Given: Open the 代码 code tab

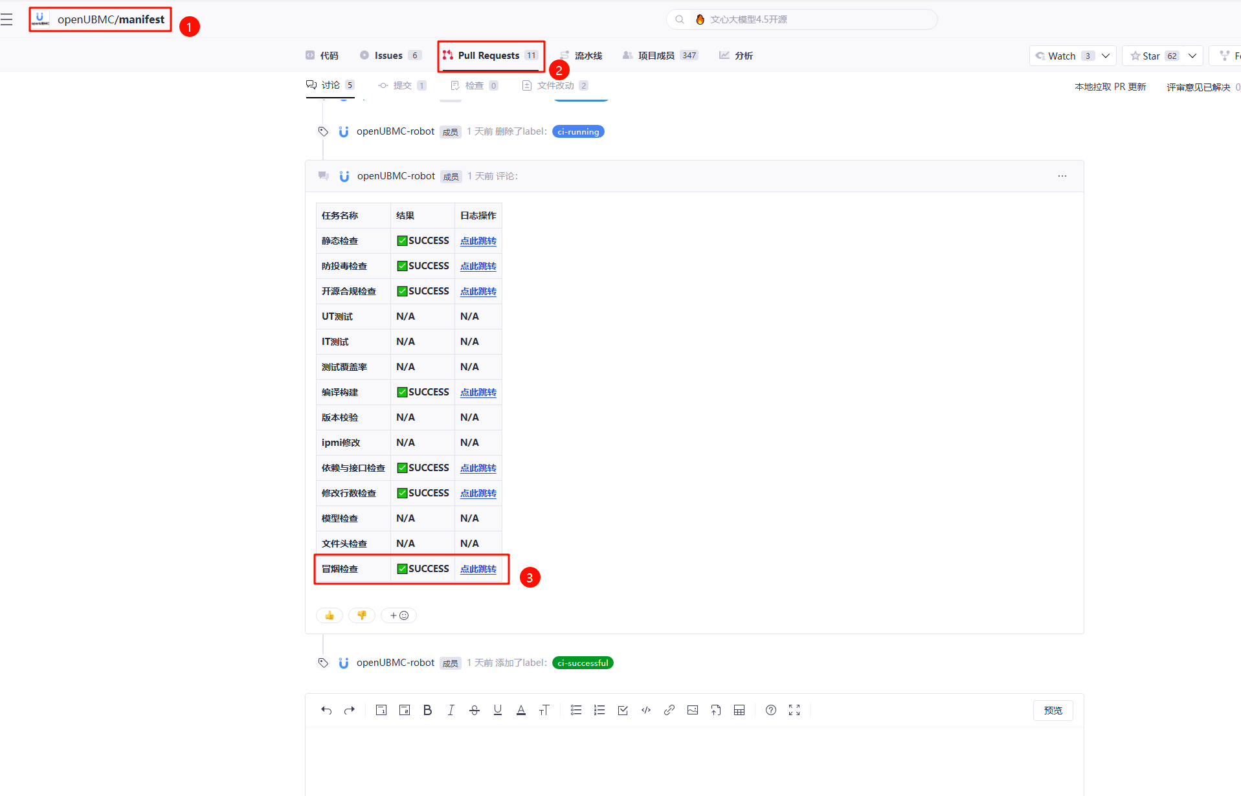Looking at the screenshot, I should (x=322, y=56).
